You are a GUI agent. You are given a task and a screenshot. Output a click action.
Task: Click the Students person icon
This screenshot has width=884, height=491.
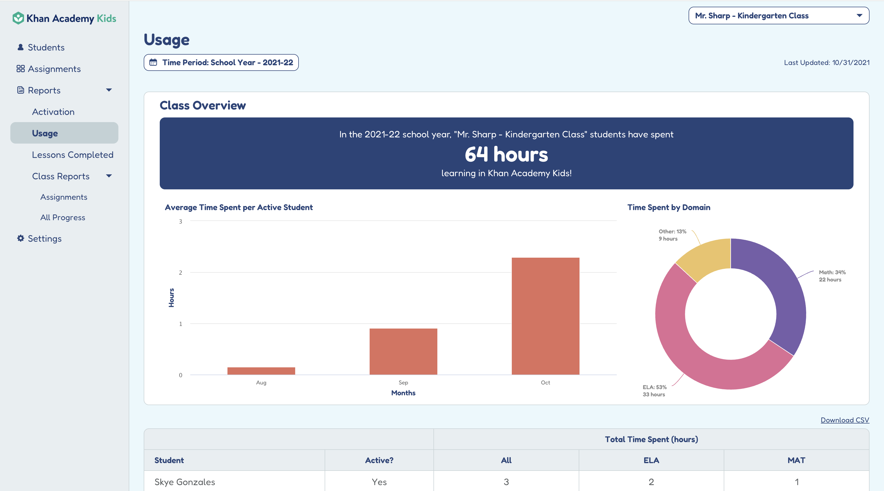[21, 47]
